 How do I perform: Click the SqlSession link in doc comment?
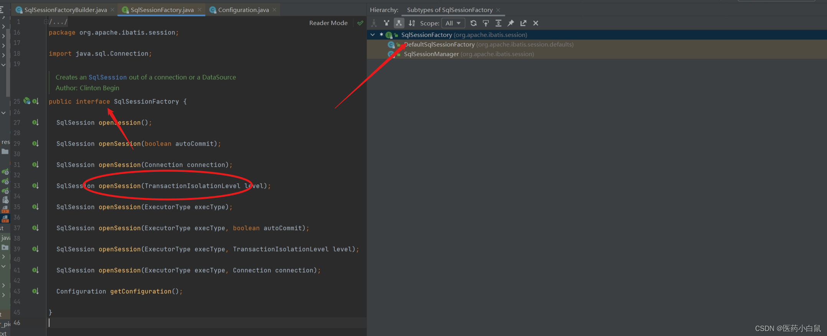pos(107,77)
